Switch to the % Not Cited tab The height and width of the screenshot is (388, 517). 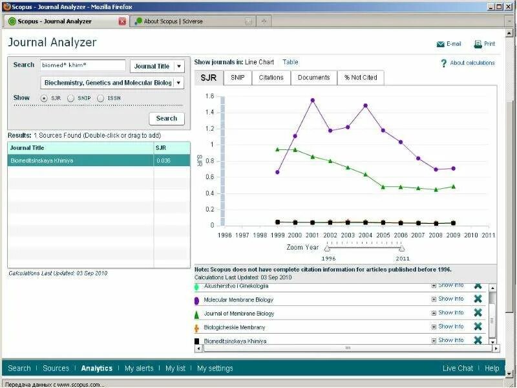pos(361,78)
